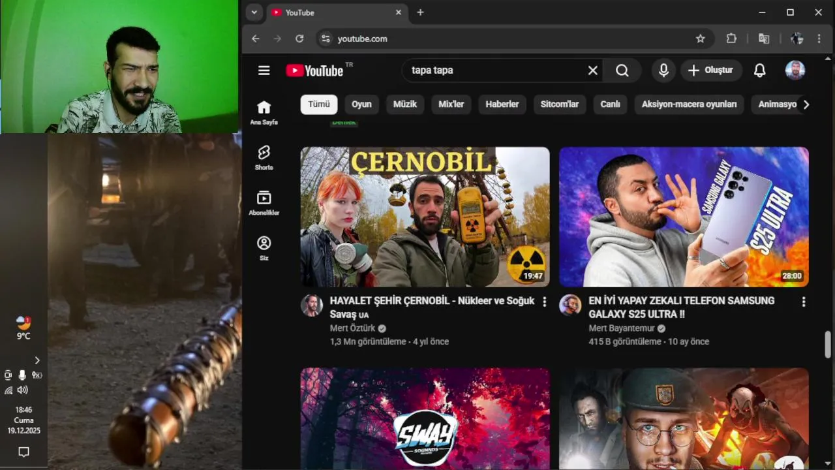Image resolution: width=835 pixels, height=470 pixels.
Task: Select the Canlı filter chip
Action: click(x=610, y=104)
